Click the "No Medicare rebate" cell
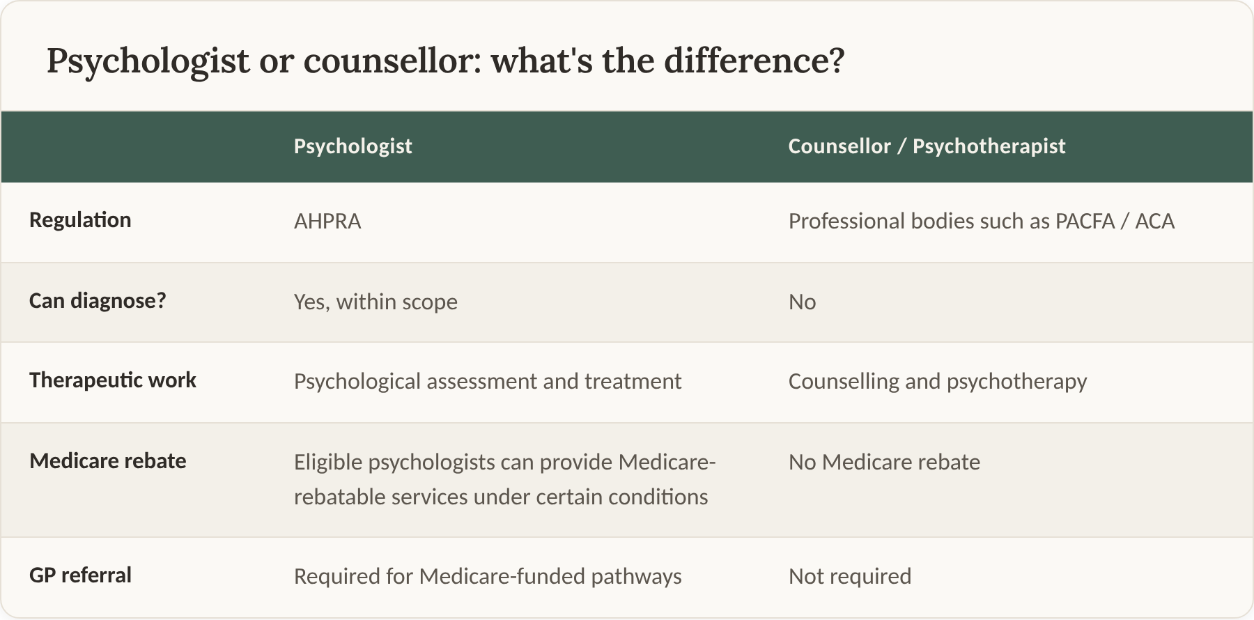This screenshot has width=1254, height=620. [884, 463]
